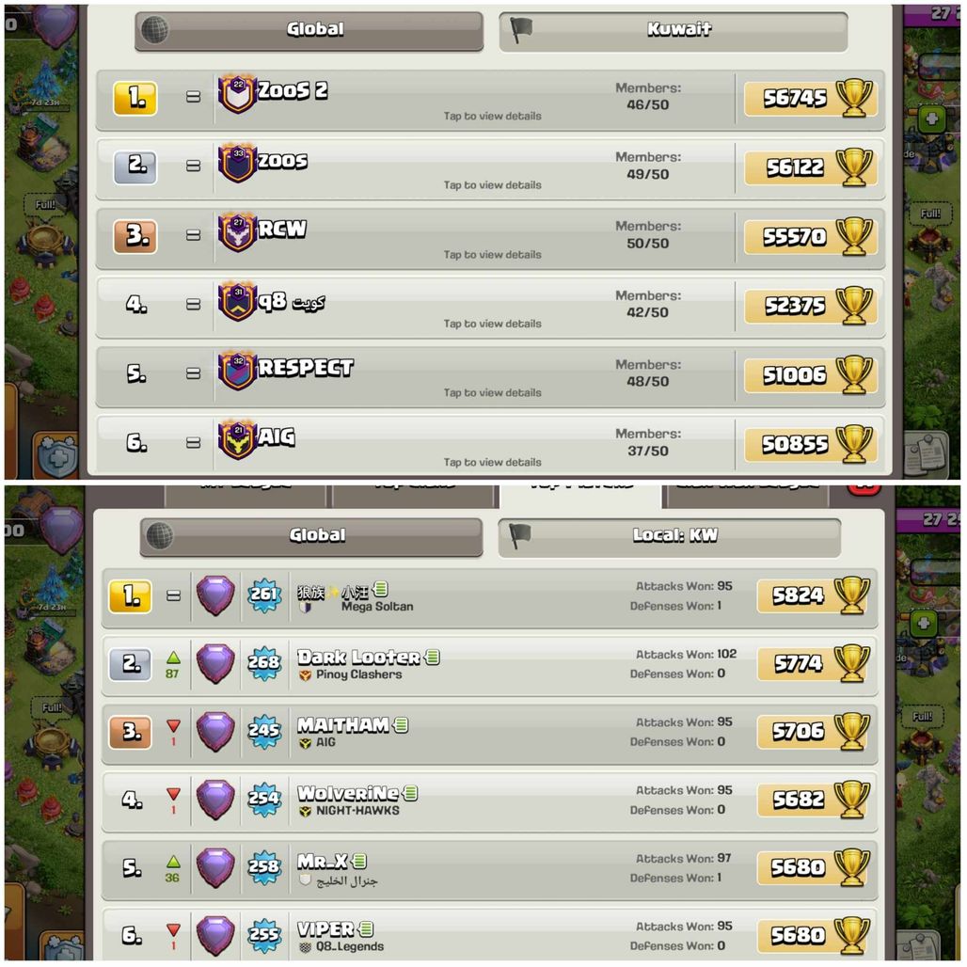Tap the RCW clan badge icon
The width and height of the screenshot is (967, 967).
point(237,232)
